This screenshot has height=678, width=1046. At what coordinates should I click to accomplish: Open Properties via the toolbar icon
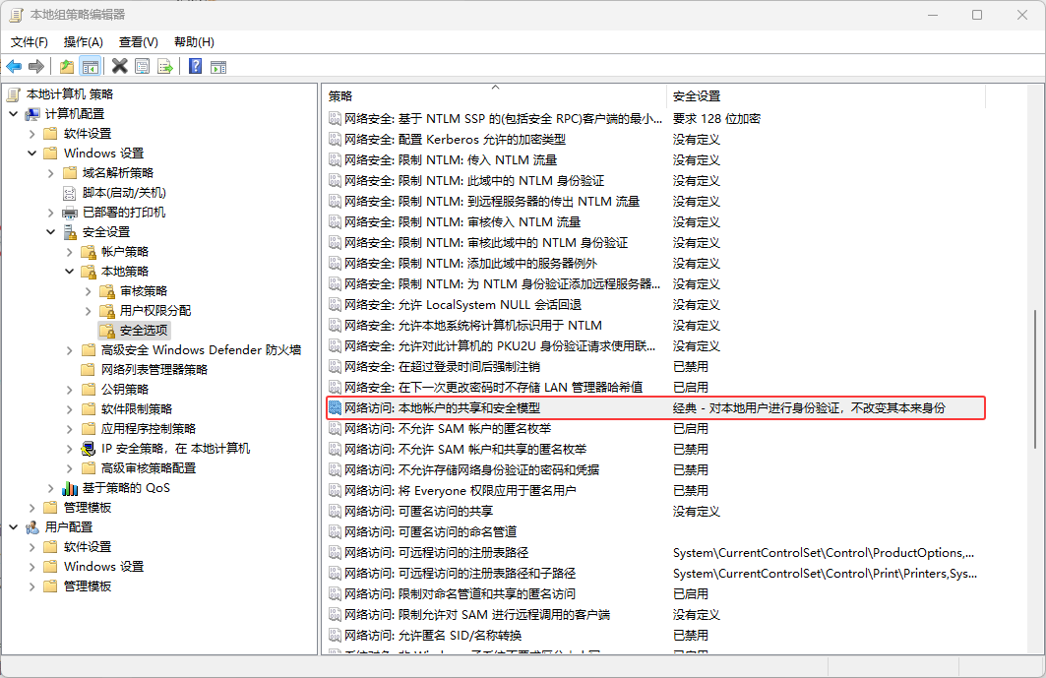point(143,66)
